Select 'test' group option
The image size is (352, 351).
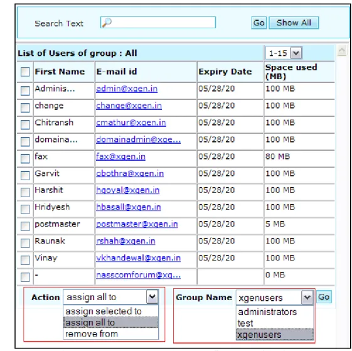(x=275, y=323)
